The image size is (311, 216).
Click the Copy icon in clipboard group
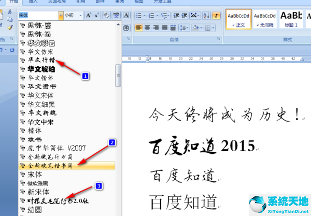coord(9,19)
